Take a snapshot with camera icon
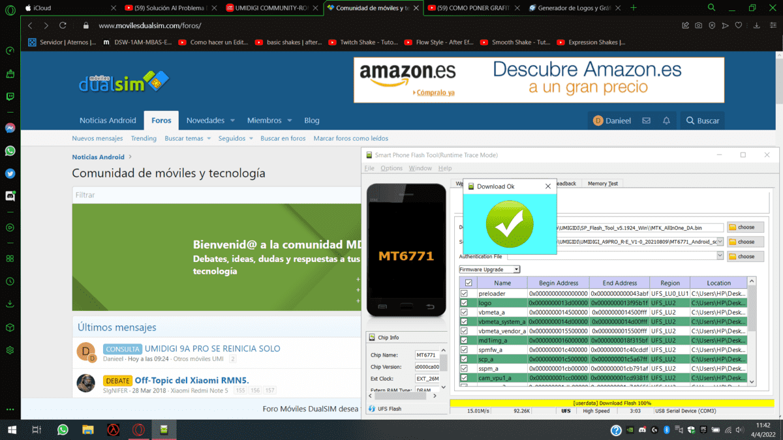Screen dimensions: 783x440 [699, 25]
